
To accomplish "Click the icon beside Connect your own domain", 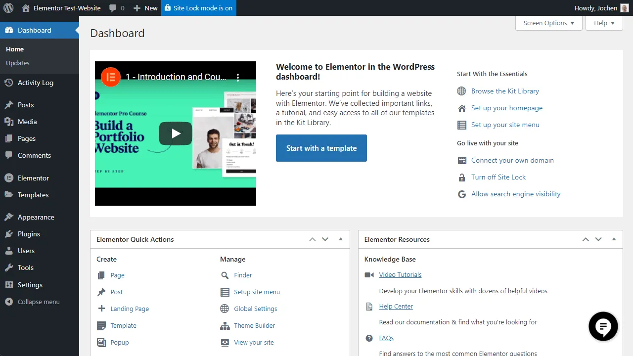I will (x=461, y=161).
